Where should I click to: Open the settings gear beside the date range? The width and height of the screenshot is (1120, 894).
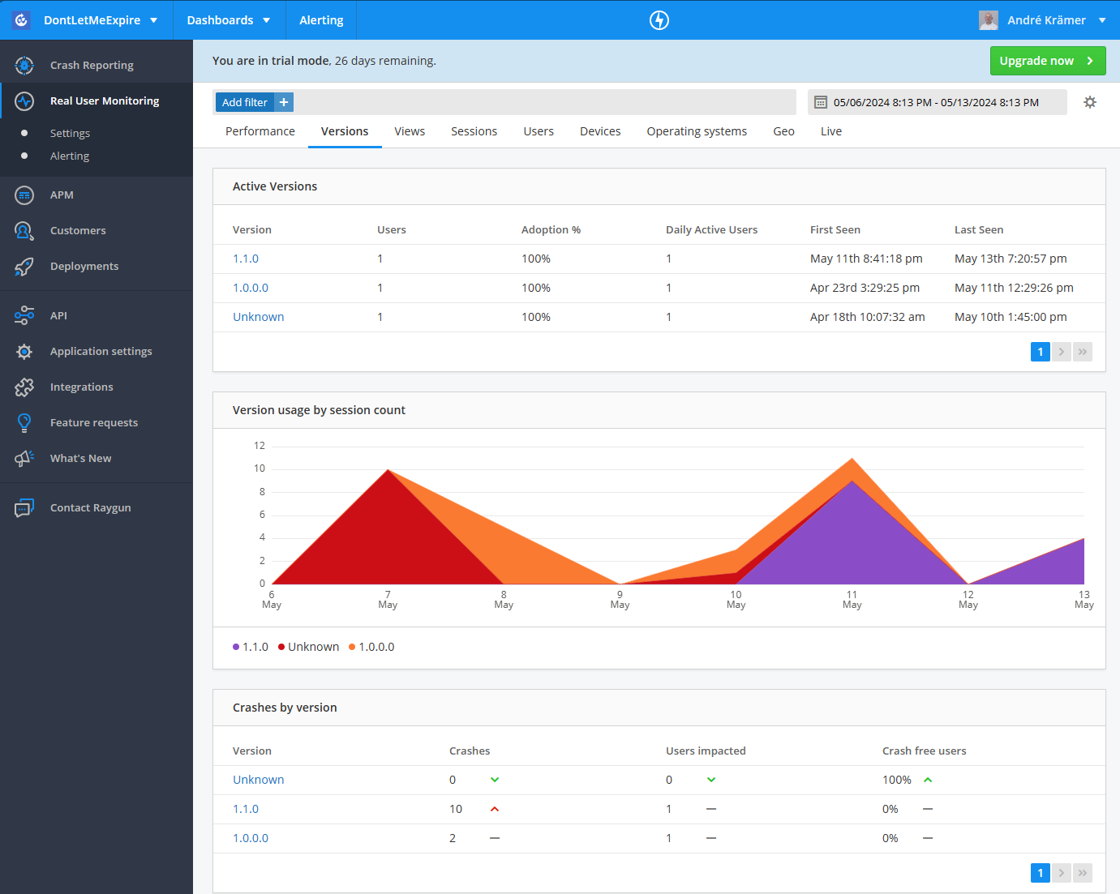[x=1089, y=102]
